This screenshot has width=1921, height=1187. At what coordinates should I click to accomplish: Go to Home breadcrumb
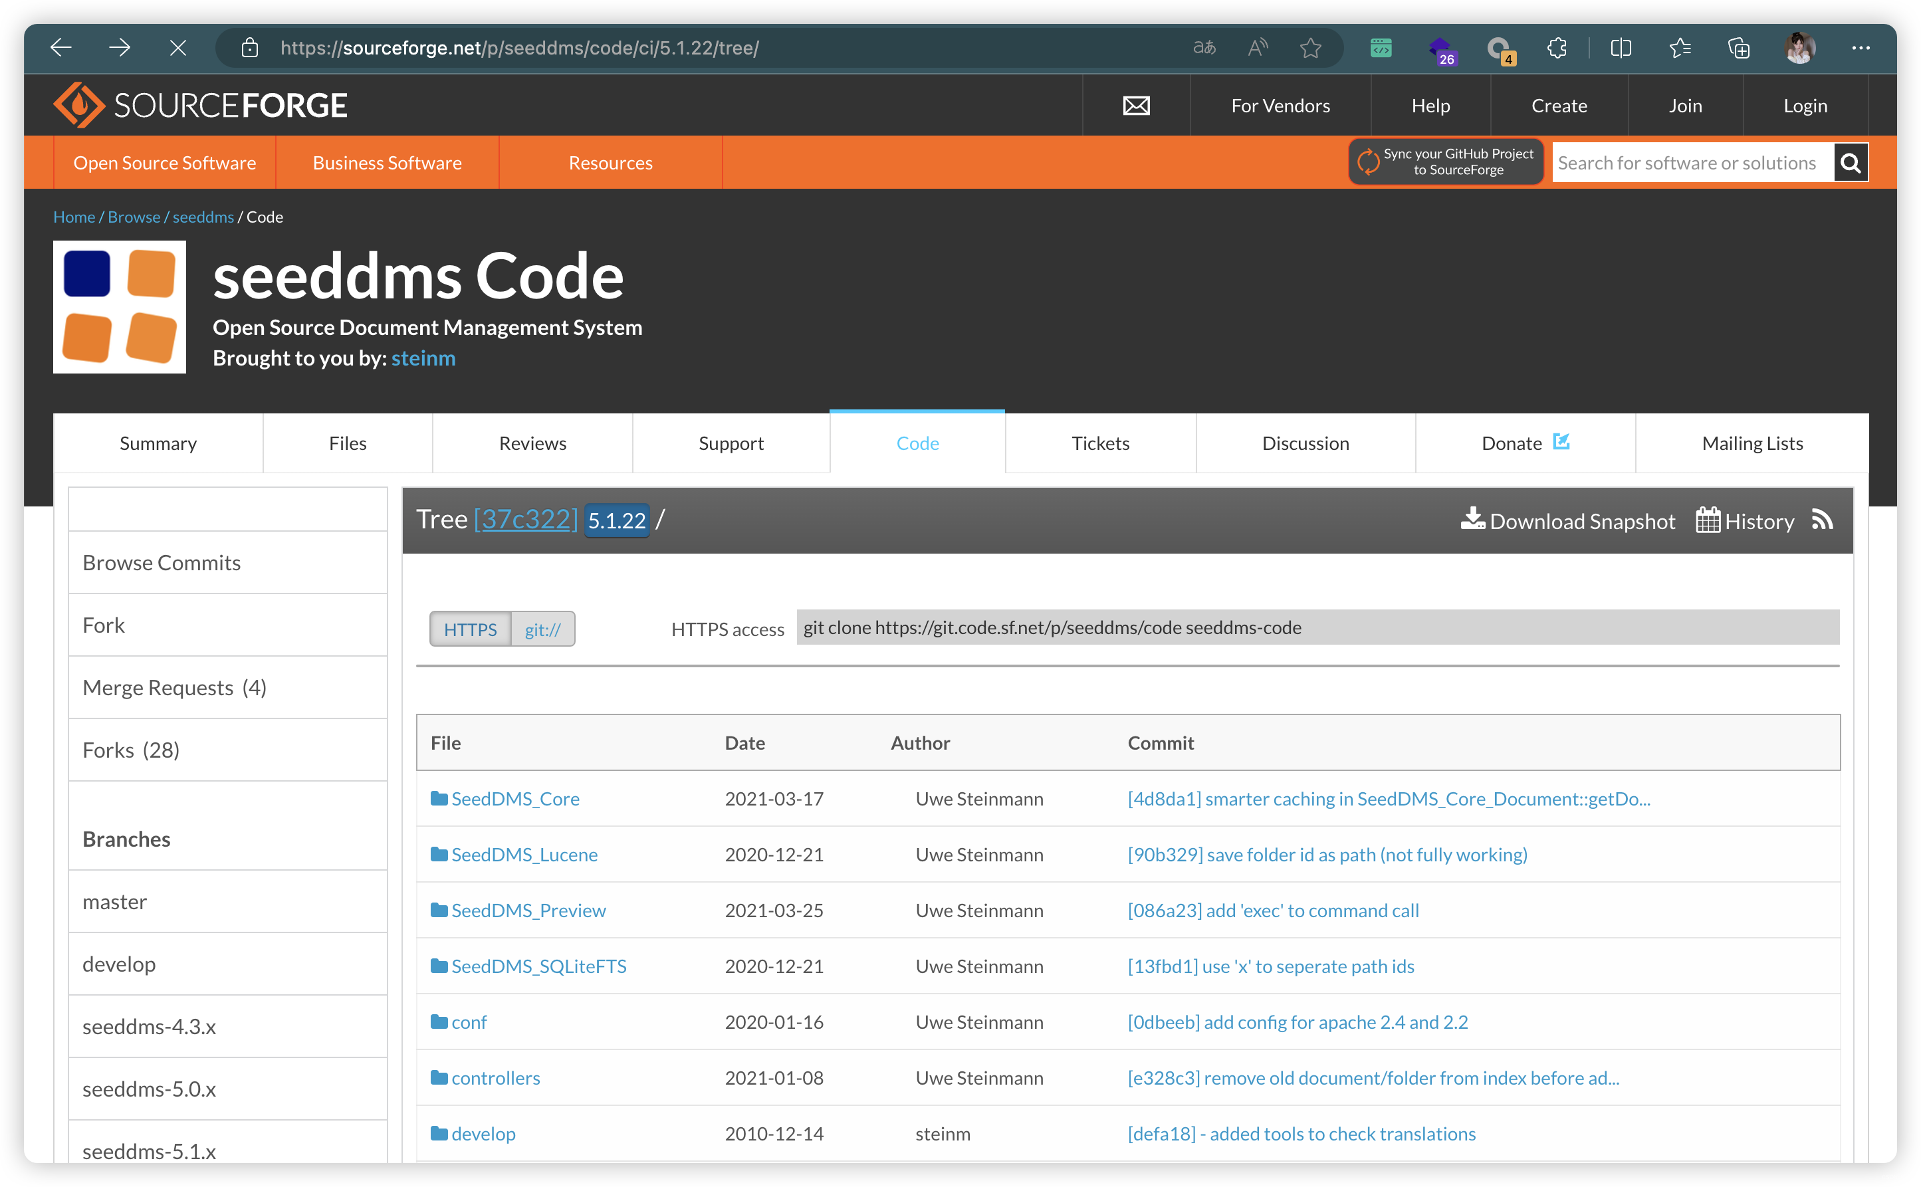click(x=74, y=217)
